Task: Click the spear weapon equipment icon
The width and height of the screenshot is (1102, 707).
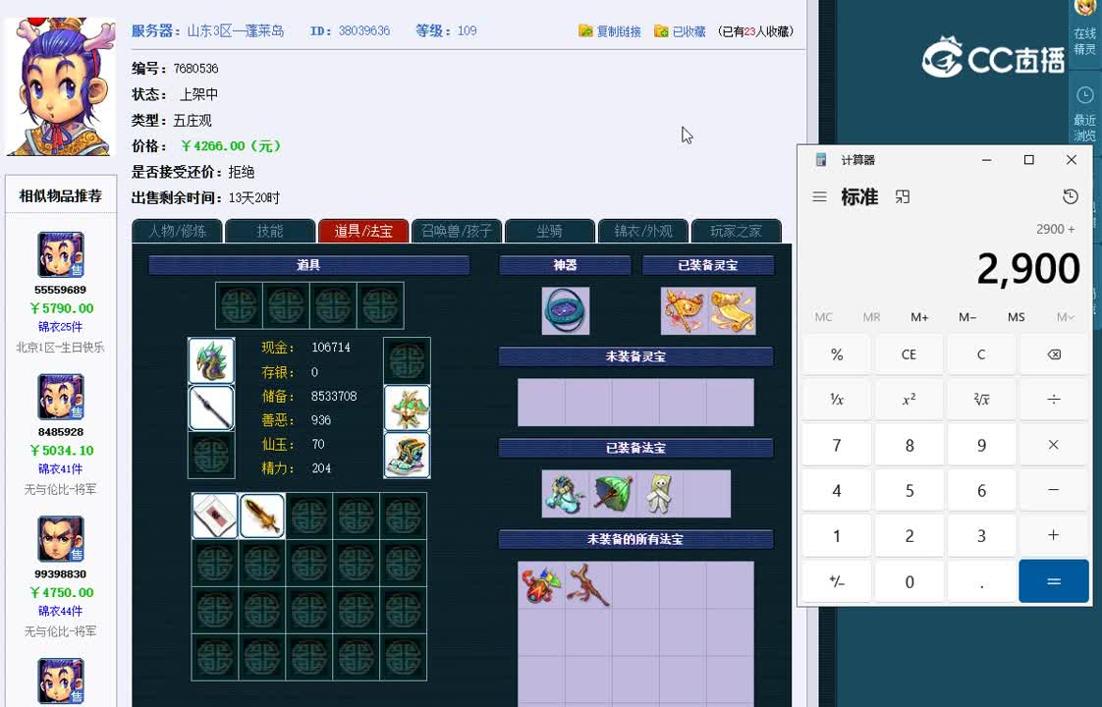Action: pos(211,408)
